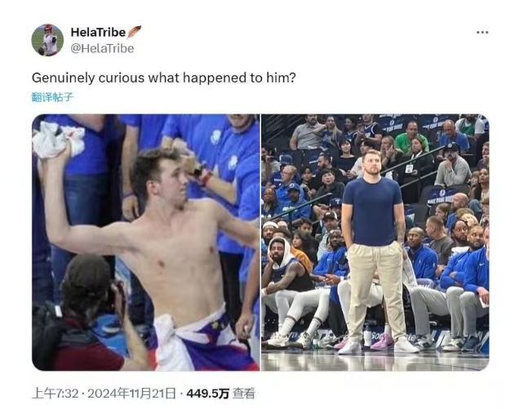Click the white cloth in raised hand
Image resolution: width=515 pixels, height=409 pixels.
coord(58,140)
